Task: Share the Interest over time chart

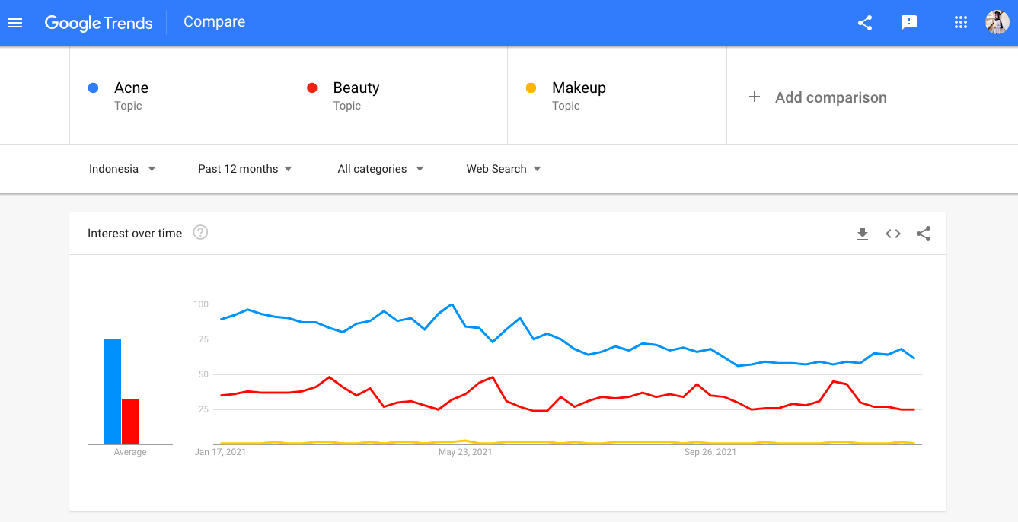Action: click(924, 234)
